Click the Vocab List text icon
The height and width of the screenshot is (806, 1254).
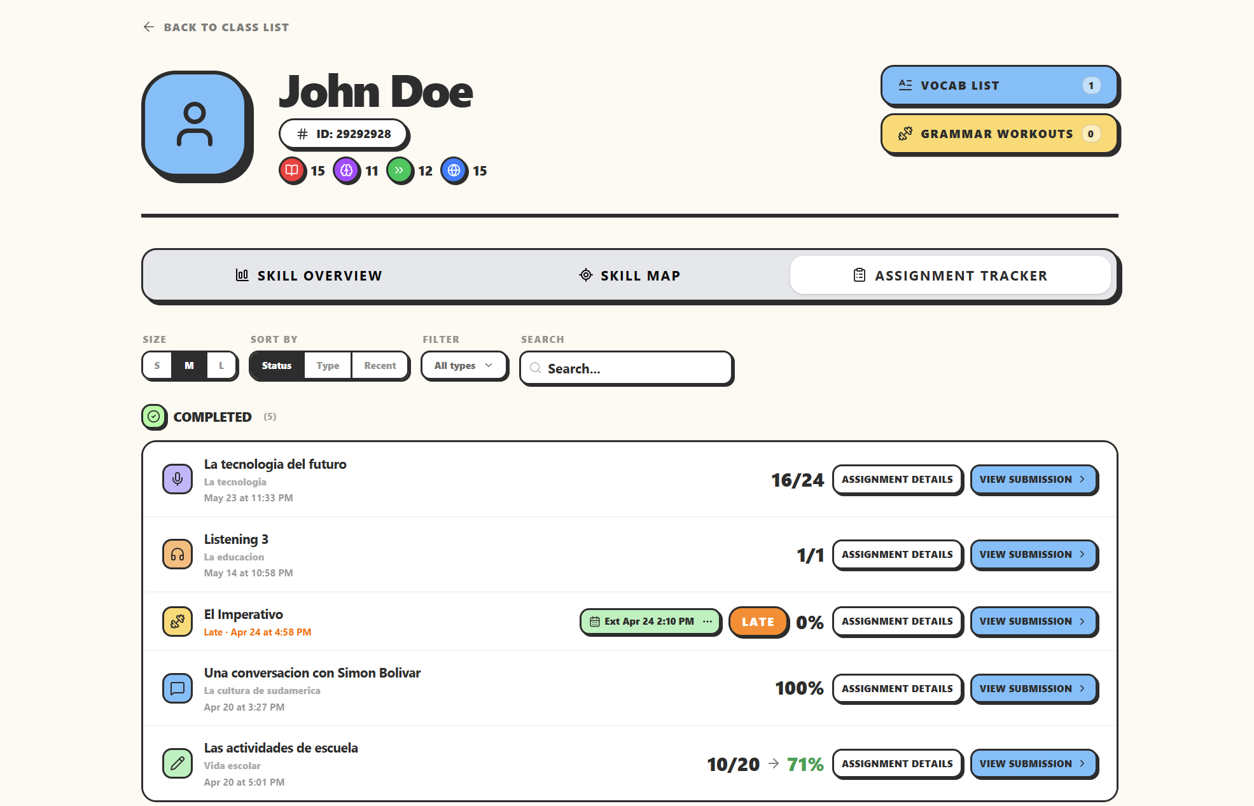pyautogui.click(x=905, y=85)
